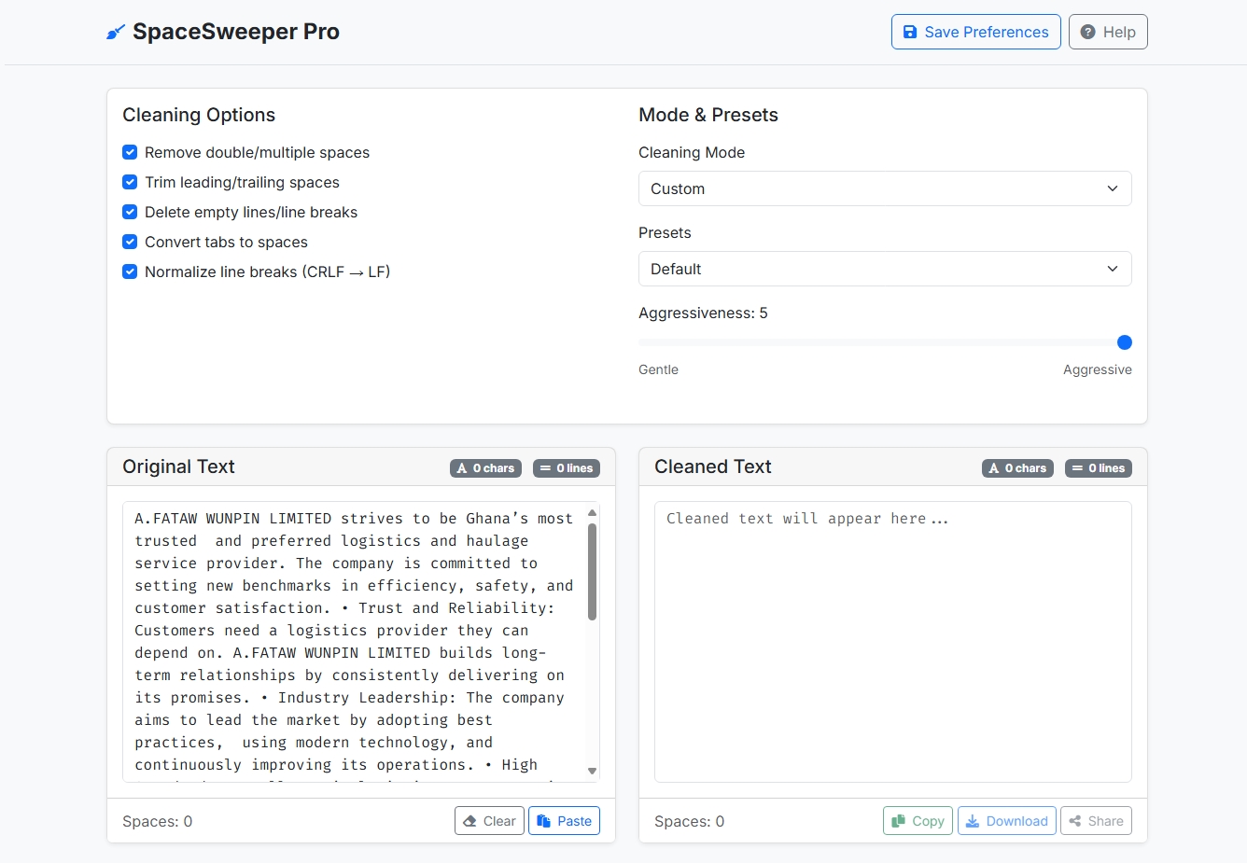Click the Original Text scrollbar thumb
1247x863 pixels.
(x=592, y=572)
